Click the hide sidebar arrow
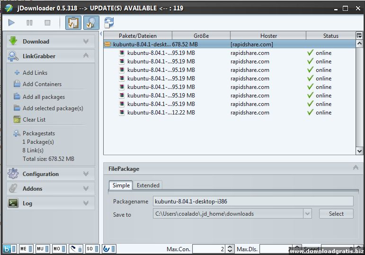The height and width of the screenshot is (255, 365). click(101, 34)
